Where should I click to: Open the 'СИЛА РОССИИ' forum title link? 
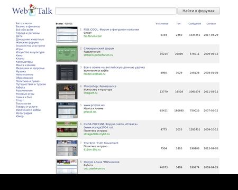(x=111, y=126)
